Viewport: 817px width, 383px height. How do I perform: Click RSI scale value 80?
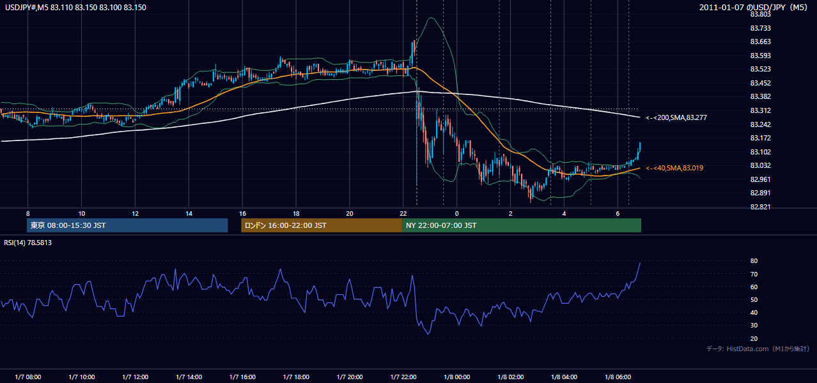(754, 261)
